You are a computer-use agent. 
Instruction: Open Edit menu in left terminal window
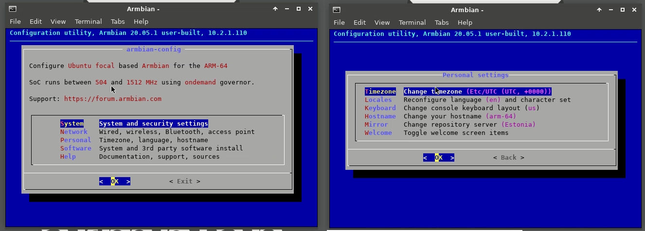[36, 21]
